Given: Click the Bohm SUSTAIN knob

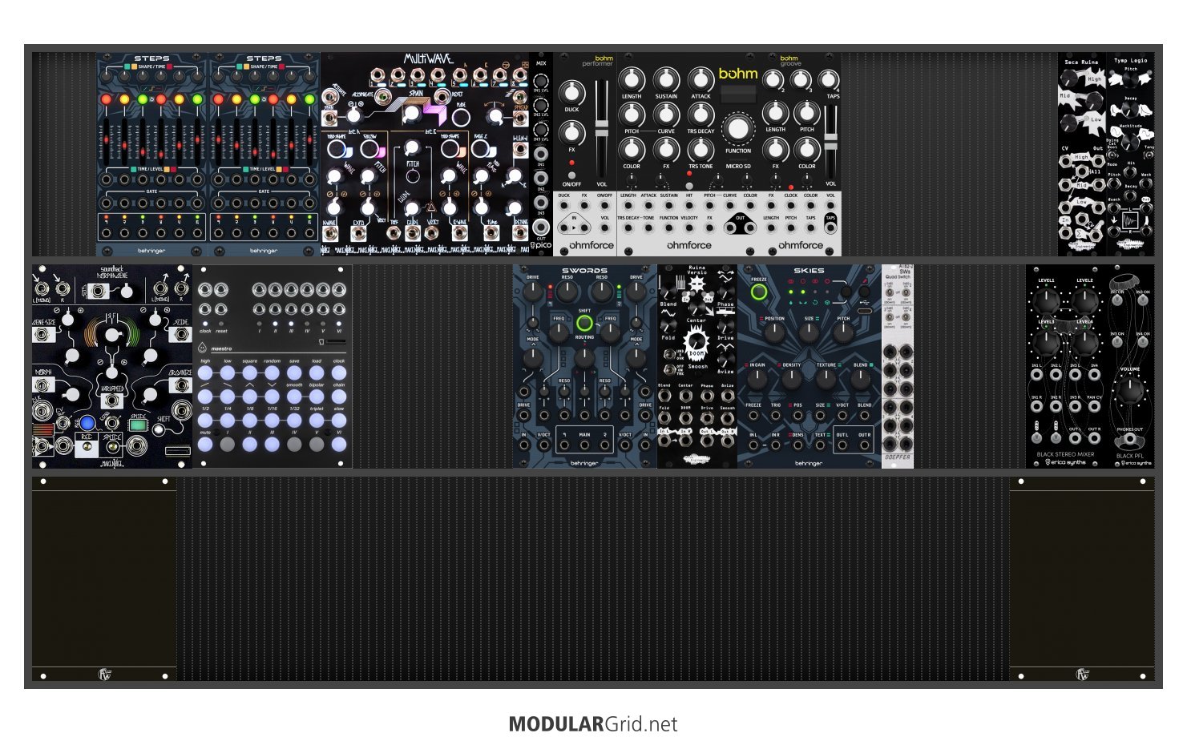Looking at the screenshot, I should [666, 79].
